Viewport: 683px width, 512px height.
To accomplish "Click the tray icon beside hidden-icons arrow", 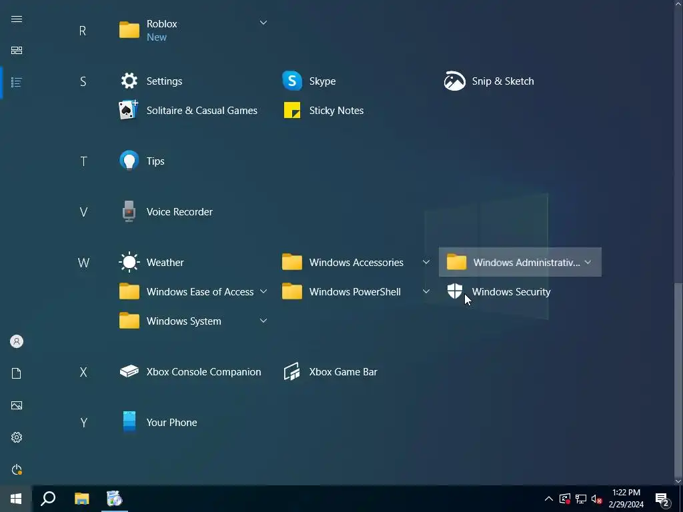I will [565, 499].
